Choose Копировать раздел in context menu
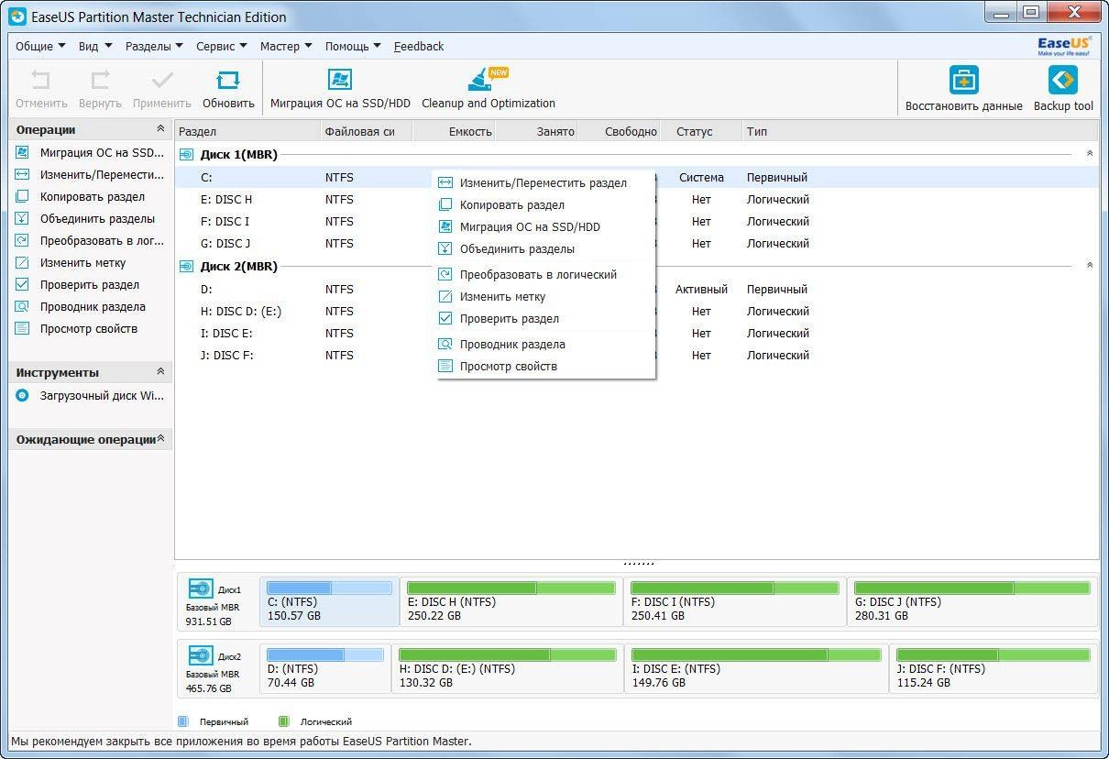 point(544,204)
